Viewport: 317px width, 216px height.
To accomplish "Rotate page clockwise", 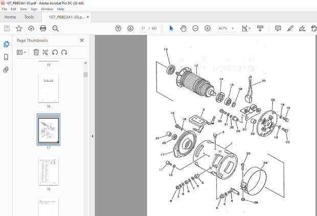I will coord(64,52).
